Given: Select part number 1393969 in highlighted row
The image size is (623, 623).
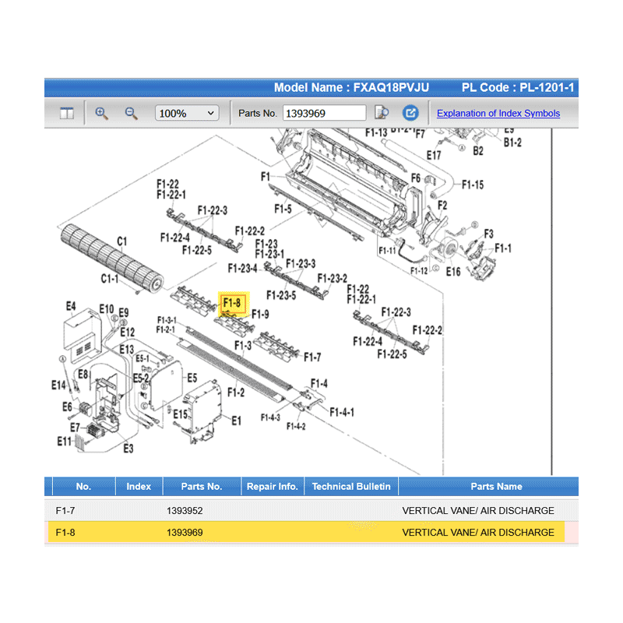Looking at the screenshot, I should (185, 533).
